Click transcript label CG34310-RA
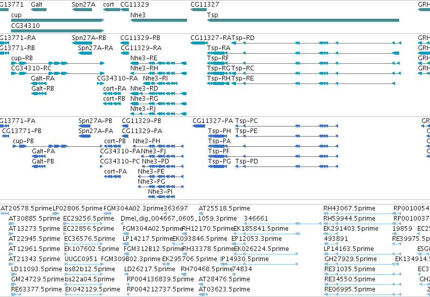 117,78
